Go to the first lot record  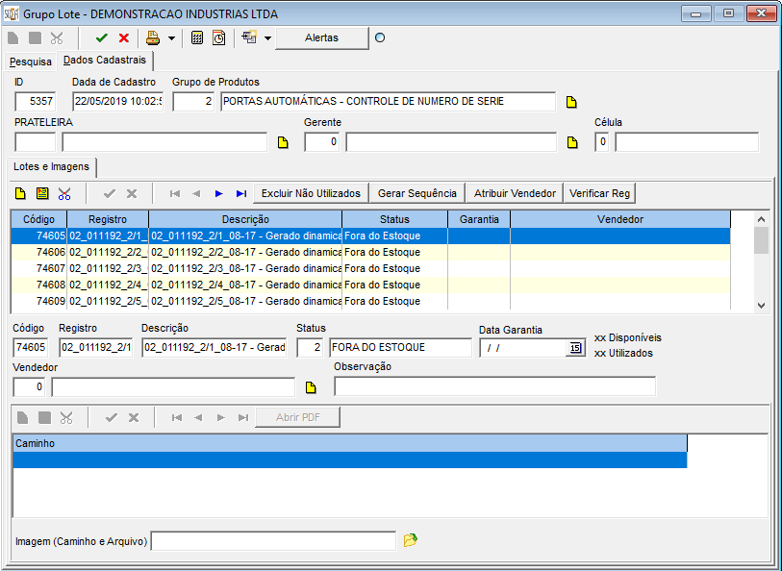174,193
